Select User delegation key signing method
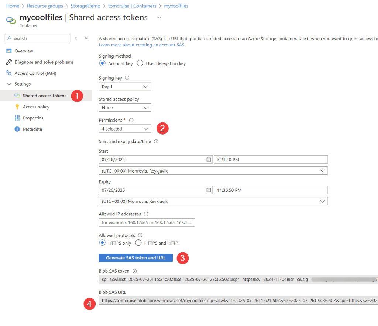This screenshot has height=326, width=378. tap(140, 63)
